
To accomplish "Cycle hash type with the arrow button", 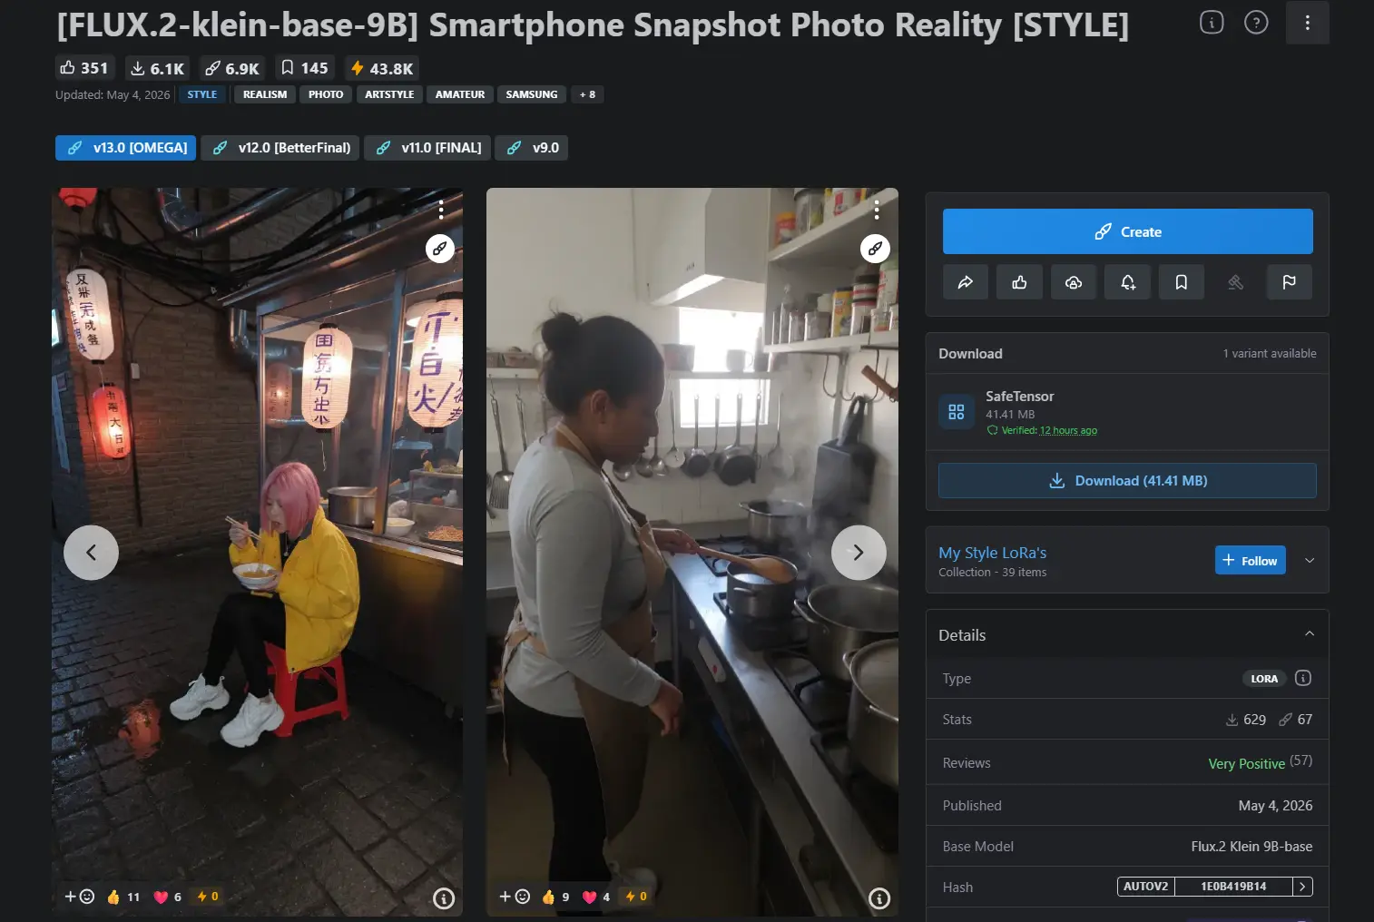I will point(1303,887).
